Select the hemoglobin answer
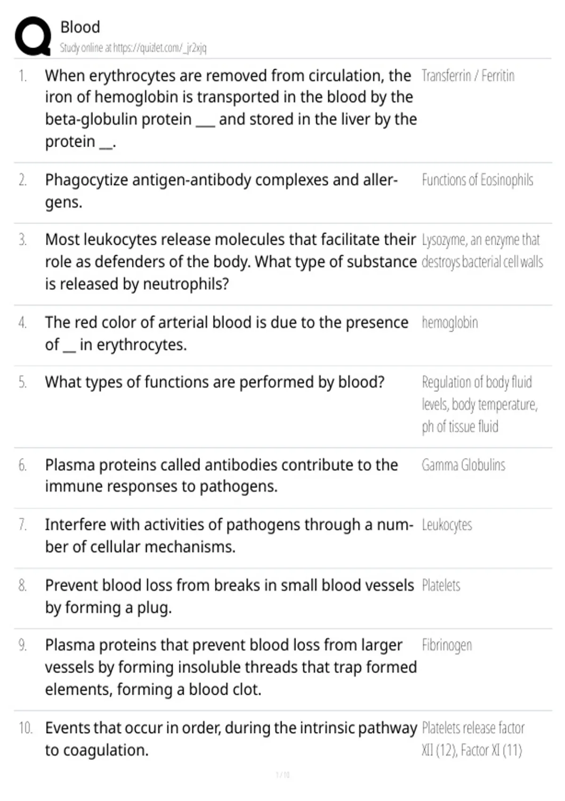 [x=450, y=323]
